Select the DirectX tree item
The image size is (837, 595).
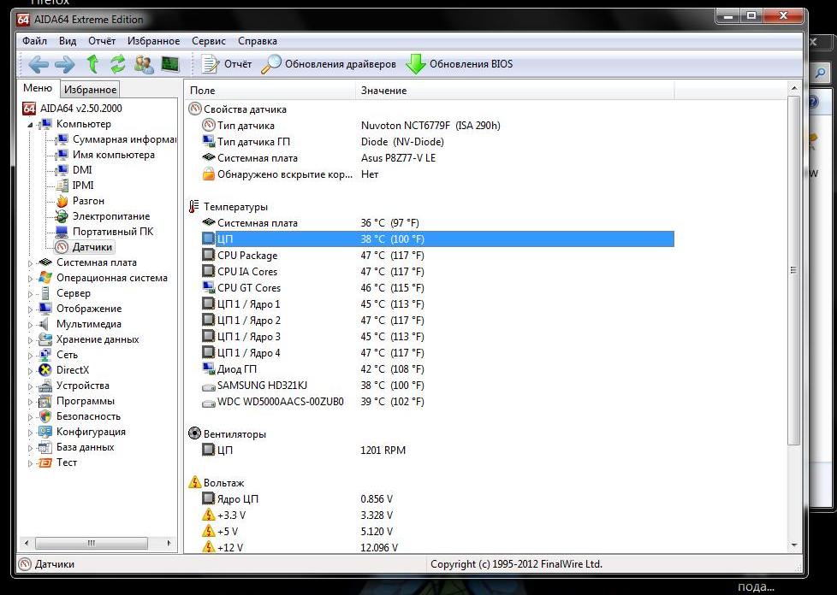(72, 370)
